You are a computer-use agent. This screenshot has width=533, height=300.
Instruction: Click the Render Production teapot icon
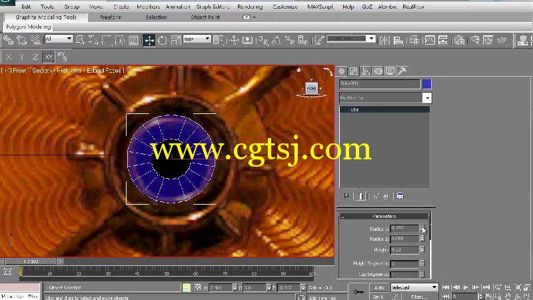pyautogui.click(x=502, y=40)
